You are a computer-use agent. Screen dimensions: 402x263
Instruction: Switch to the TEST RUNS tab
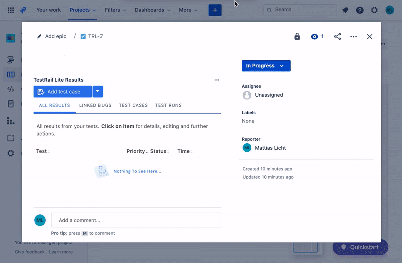click(x=168, y=105)
